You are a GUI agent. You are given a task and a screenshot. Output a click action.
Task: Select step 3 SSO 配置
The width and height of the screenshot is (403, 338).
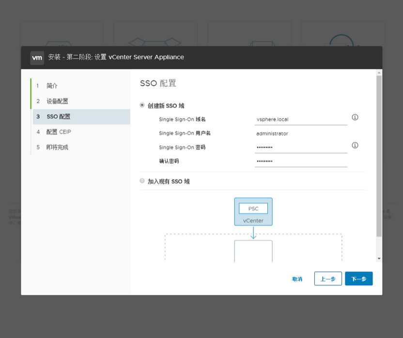click(x=81, y=117)
